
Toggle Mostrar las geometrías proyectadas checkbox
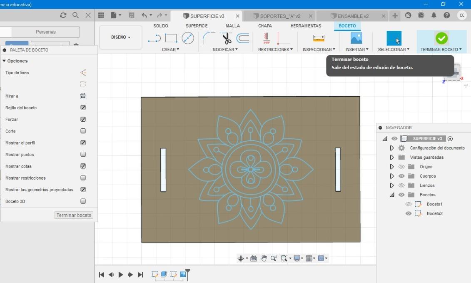(83, 190)
